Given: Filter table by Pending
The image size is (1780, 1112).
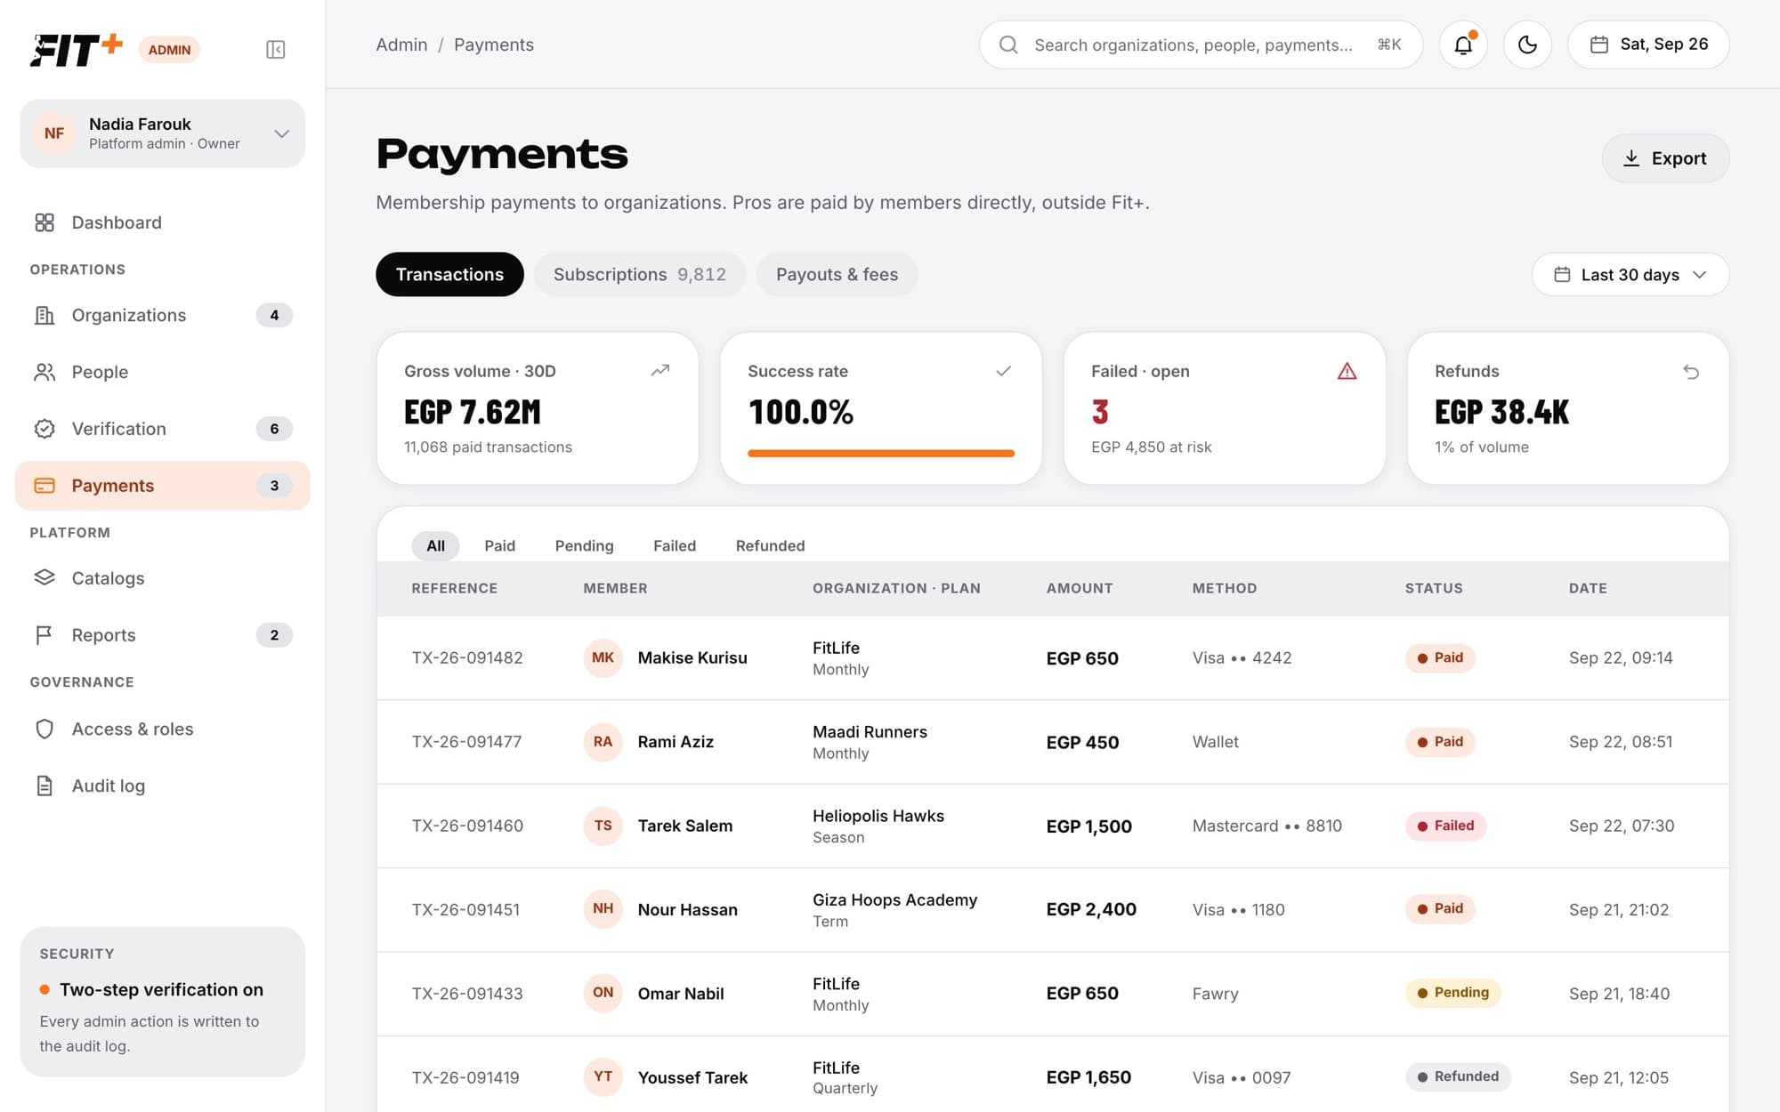Looking at the screenshot, I should (x=584, y=545).
